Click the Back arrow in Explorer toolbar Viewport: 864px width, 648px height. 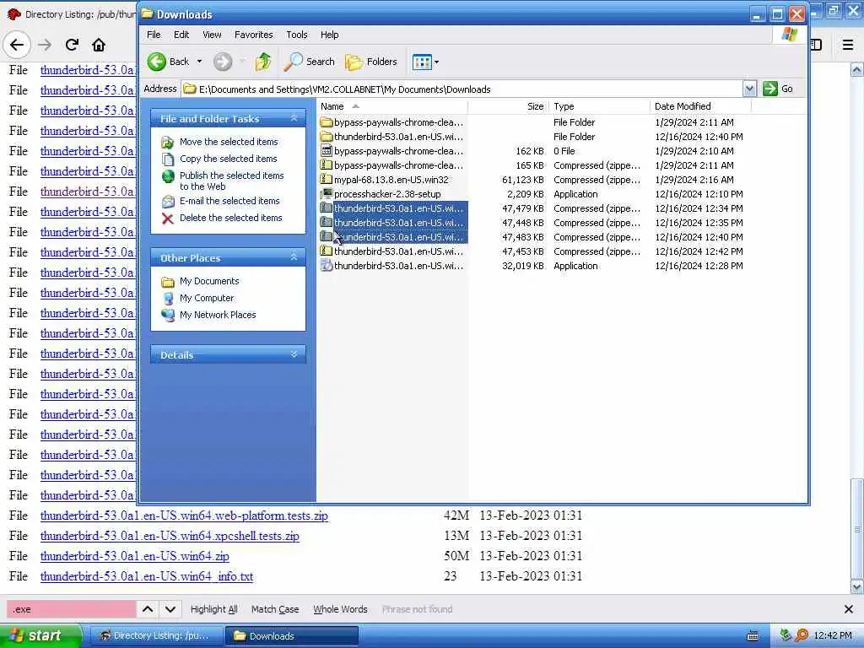pyautogui.click(x=157, y=62)
